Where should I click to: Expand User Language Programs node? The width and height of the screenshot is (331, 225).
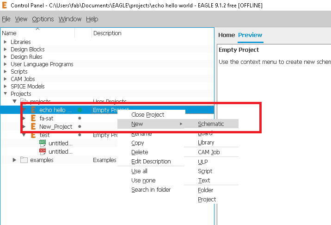[5, 64]
